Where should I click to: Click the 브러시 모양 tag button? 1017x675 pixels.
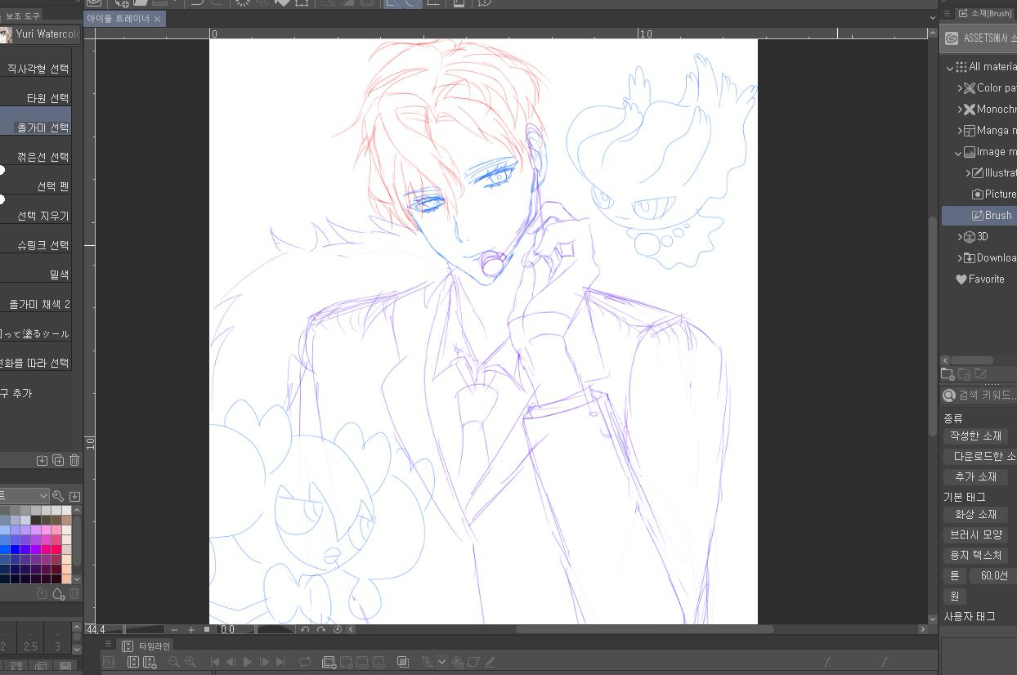[x=976, y=535]
